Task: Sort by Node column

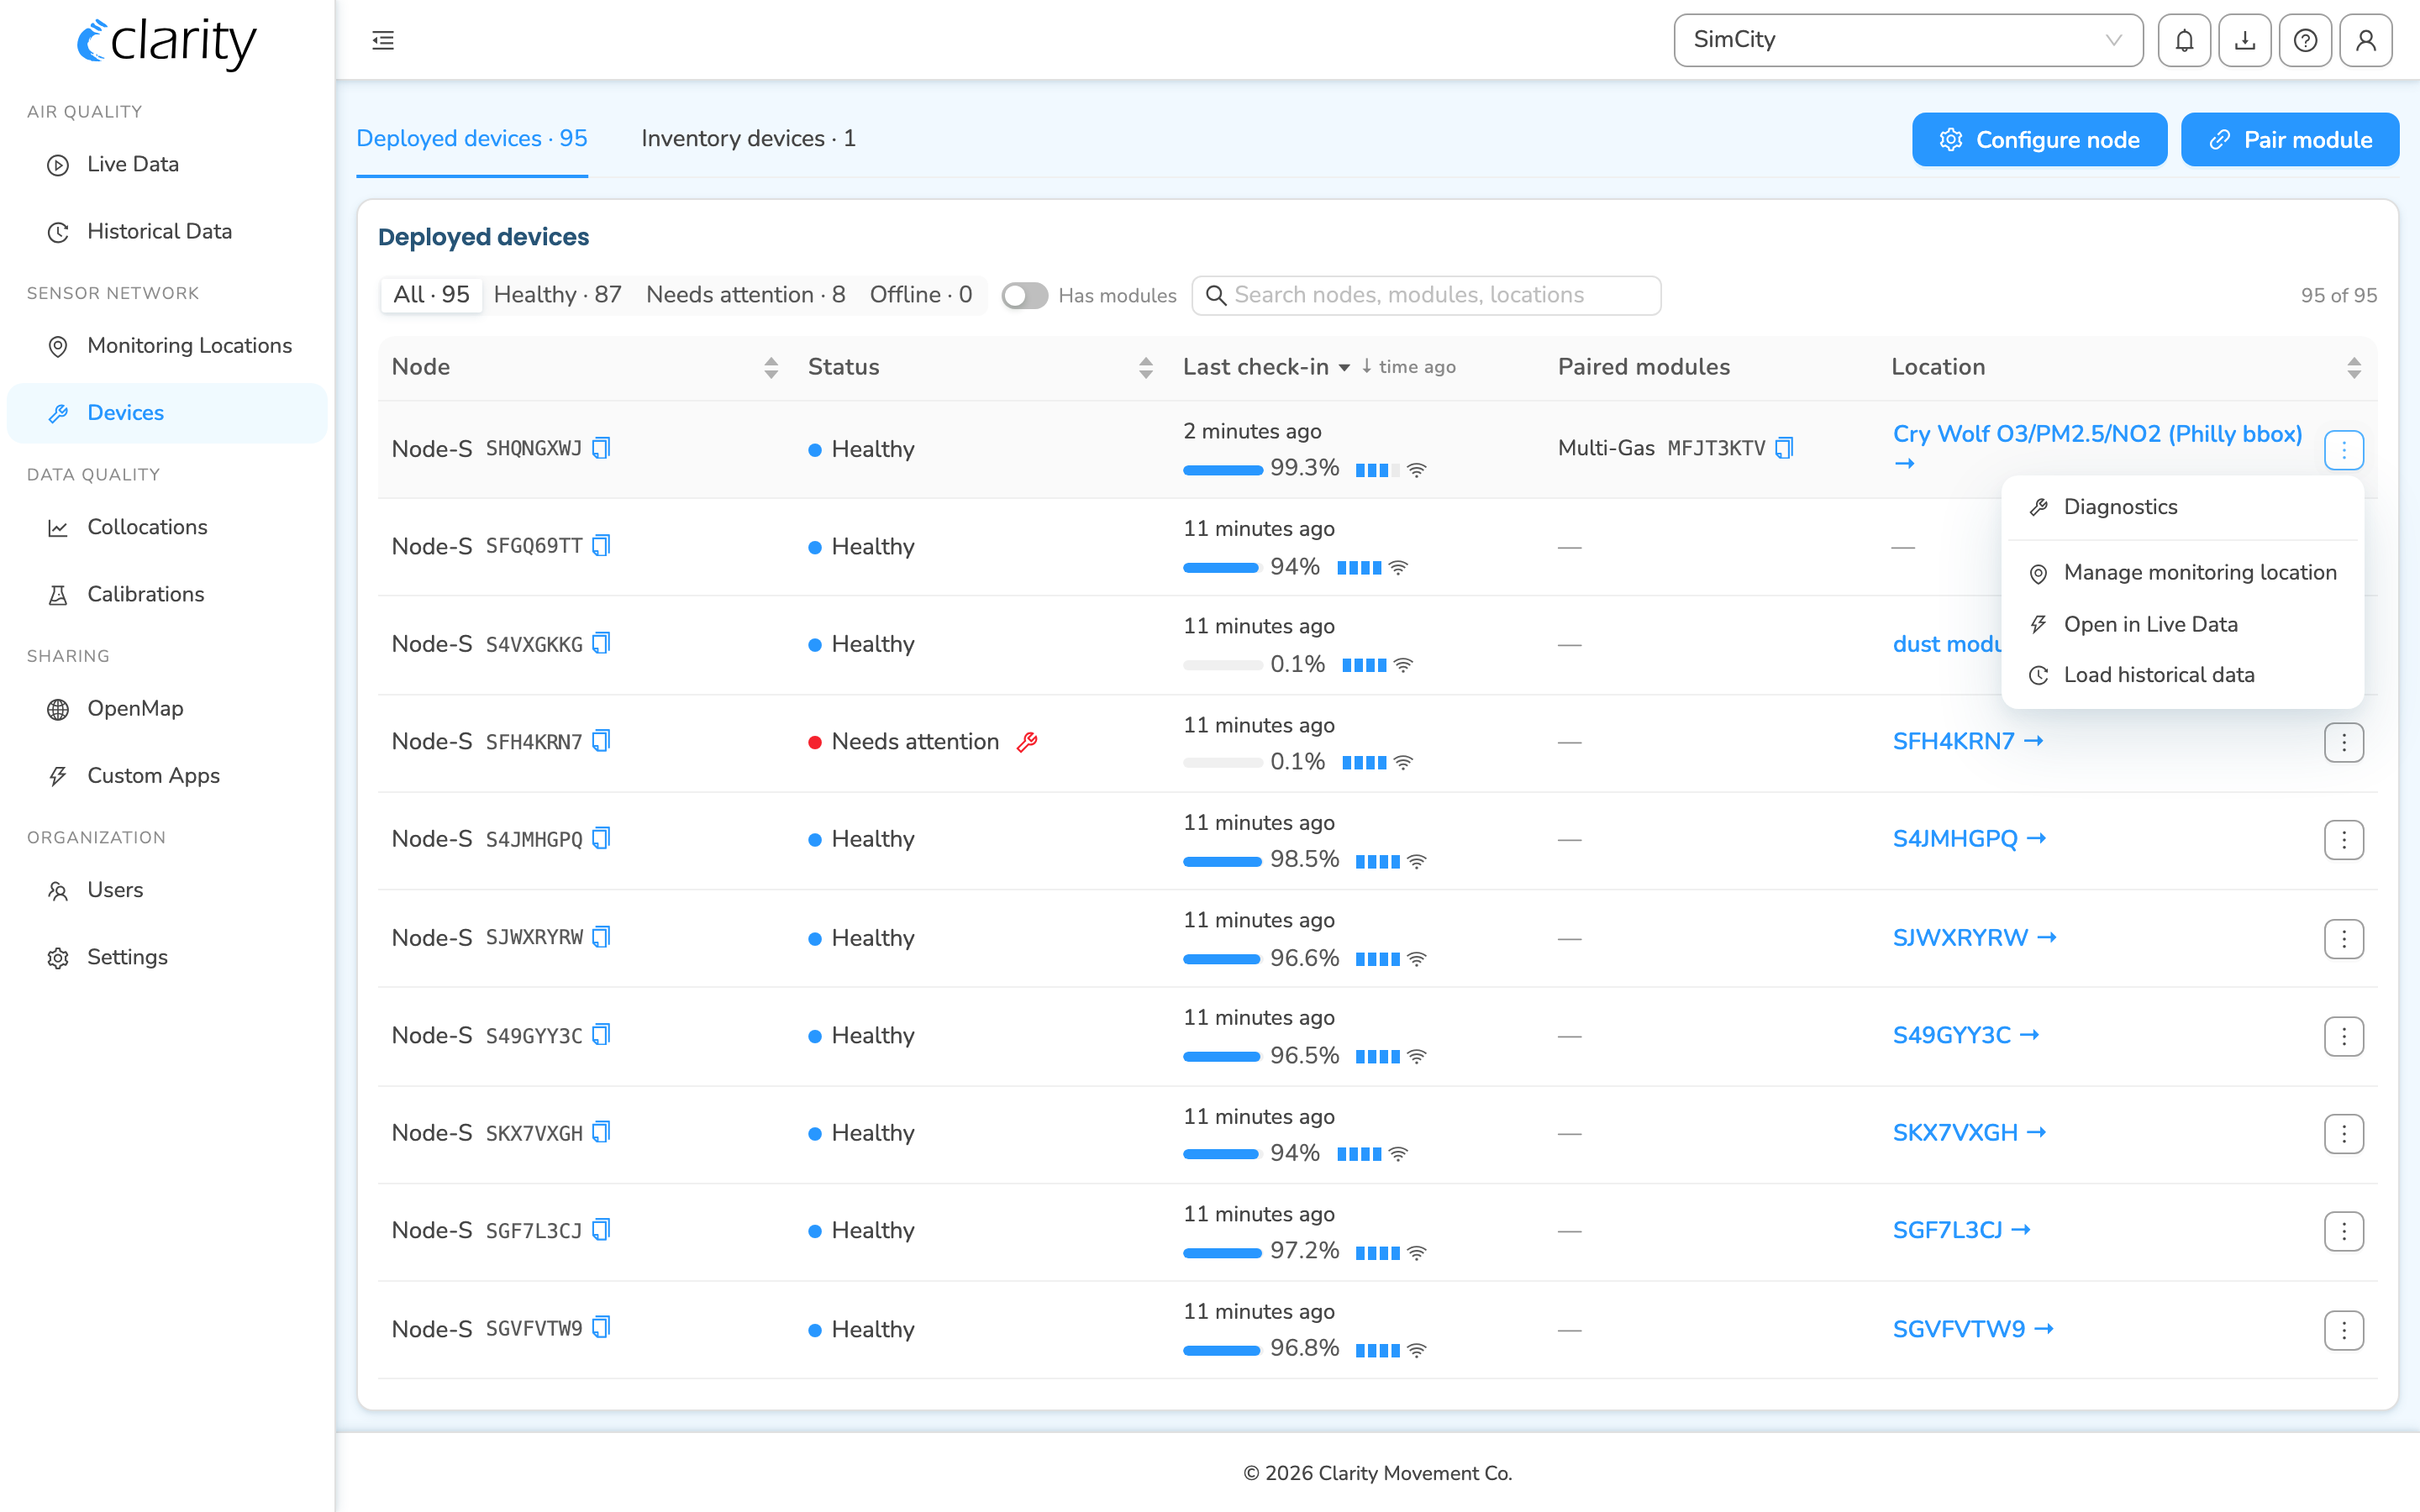Action: 771,367
